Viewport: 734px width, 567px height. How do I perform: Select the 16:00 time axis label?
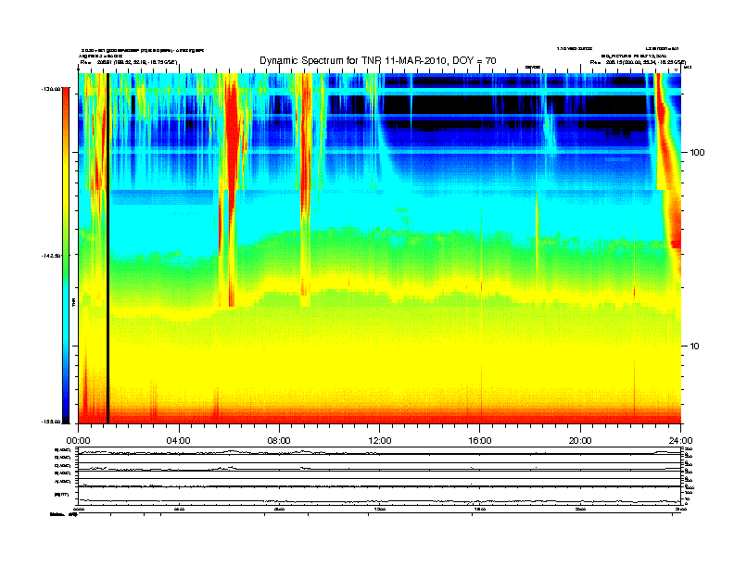tap(480, 441)
